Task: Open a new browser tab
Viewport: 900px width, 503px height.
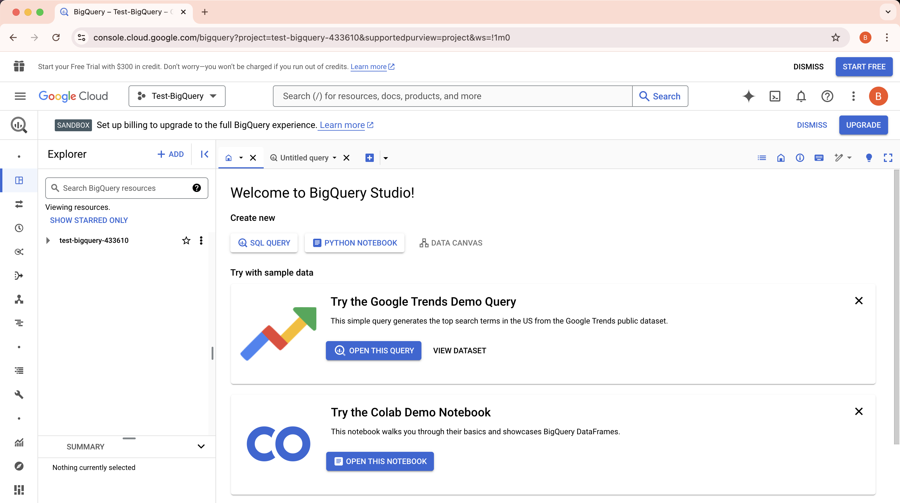Action: pos(205,12)
